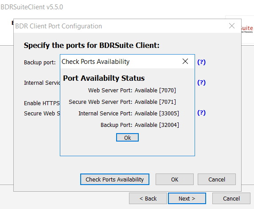Click the Web Server Port 7070 status line
Image resolution: width=254 pixels, height=209 pixels.
tap(132, 91)
